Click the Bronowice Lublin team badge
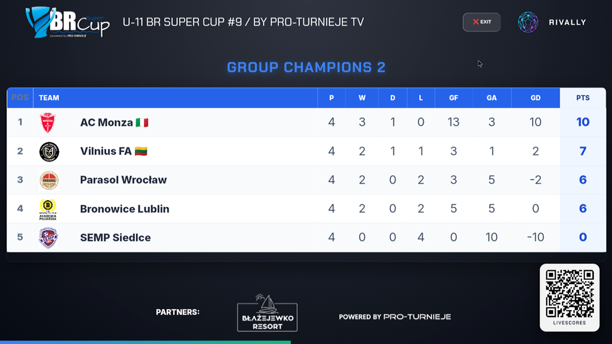 pos(48,209)
